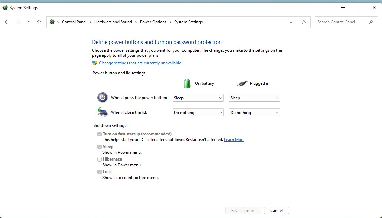Refresh the Control Panel page

tap(304, 22)
